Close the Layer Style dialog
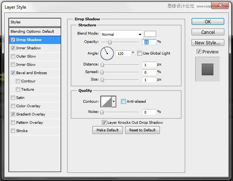This screenshot has width=233, height=181. (x=220, y=6)
